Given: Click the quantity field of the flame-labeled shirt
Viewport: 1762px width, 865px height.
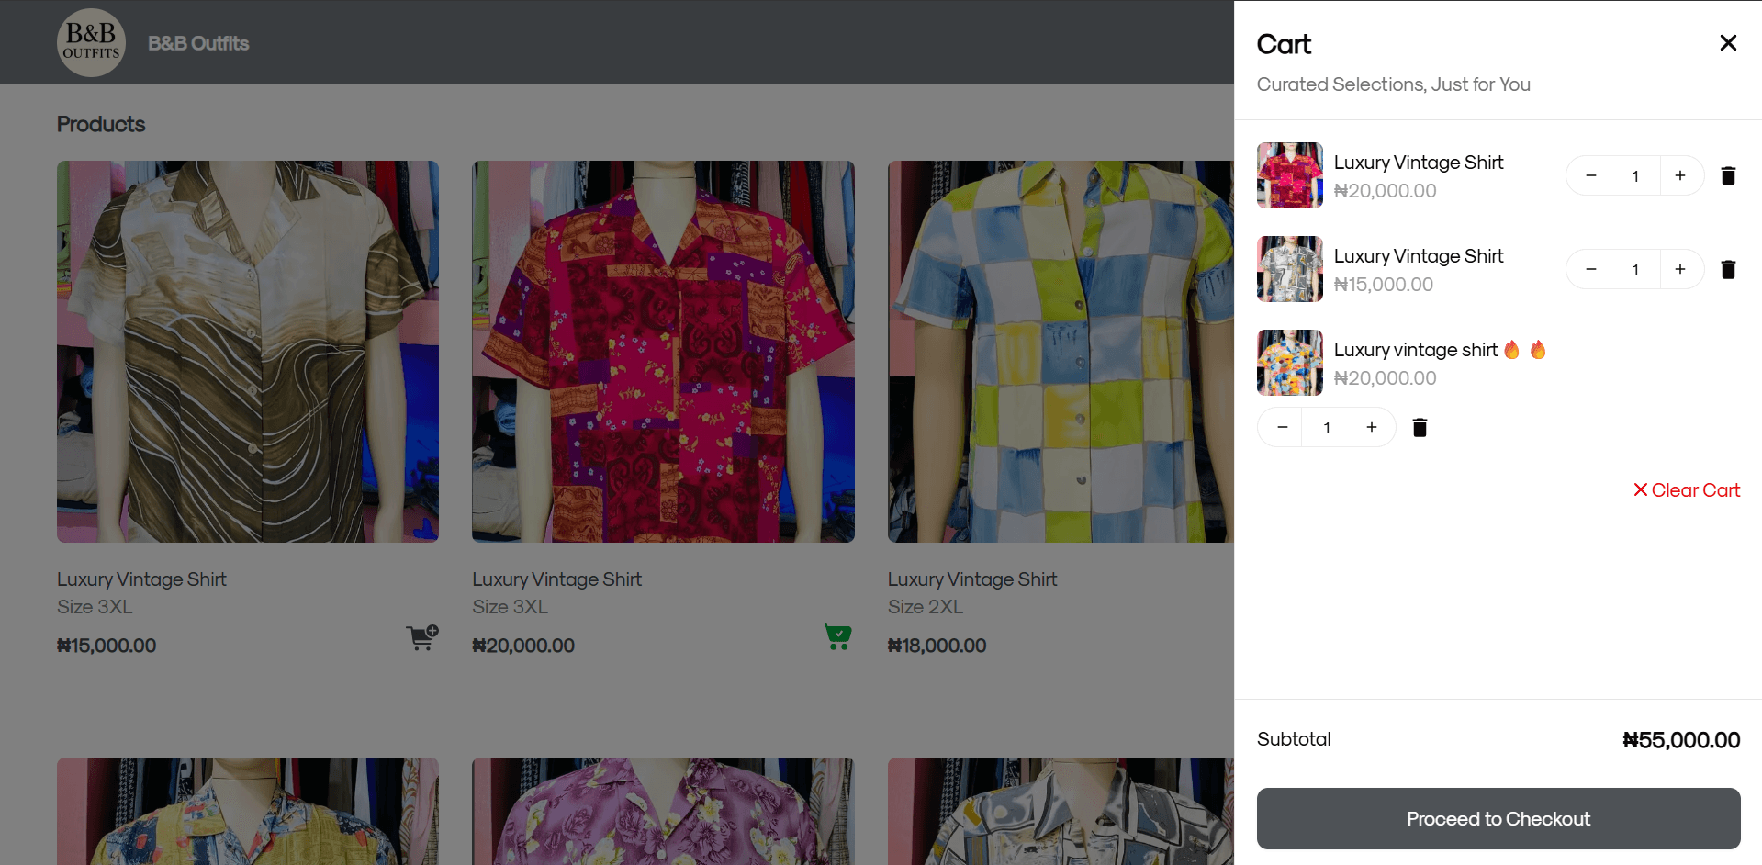Looking at the screenshot, I should pos(1327,428).
